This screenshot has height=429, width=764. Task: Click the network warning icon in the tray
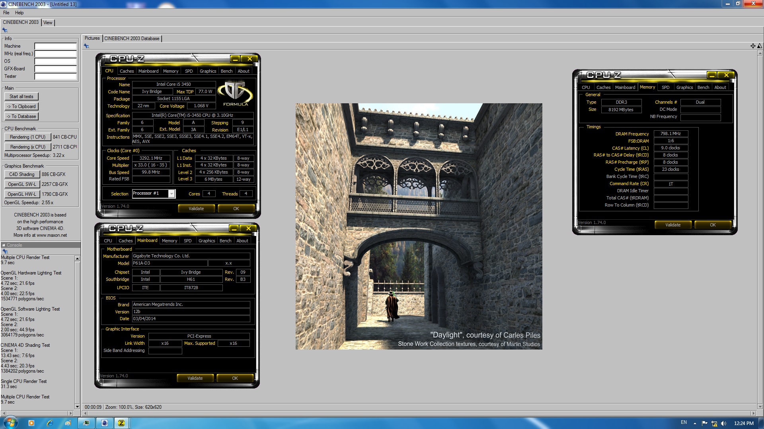pyautogui.click(x=714, y=423)
